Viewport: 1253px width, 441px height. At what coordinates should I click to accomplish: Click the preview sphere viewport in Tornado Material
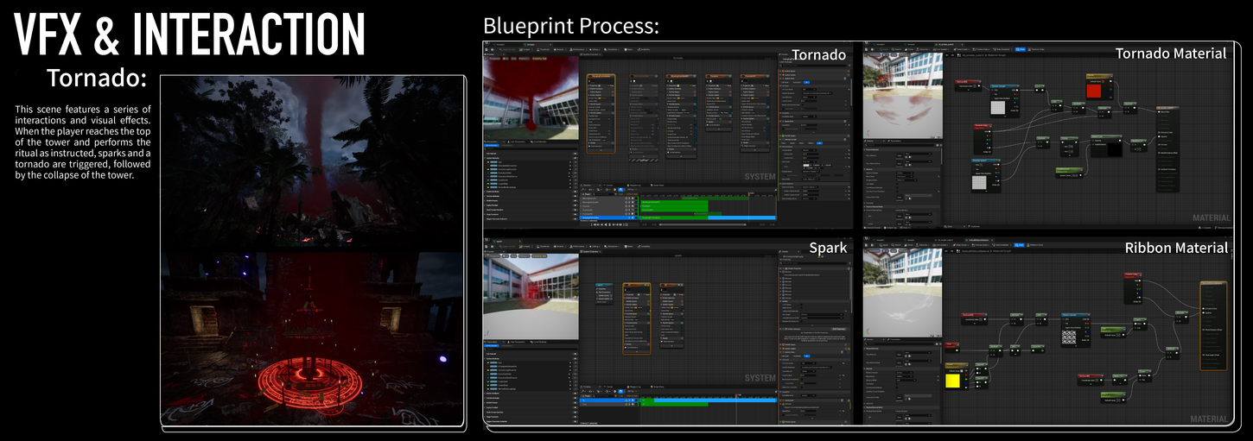[902, 96]
